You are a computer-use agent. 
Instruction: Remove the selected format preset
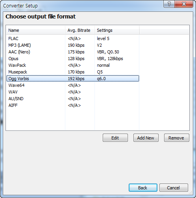(177, 138)
